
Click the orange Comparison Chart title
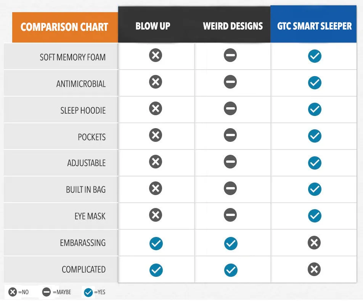65,27
